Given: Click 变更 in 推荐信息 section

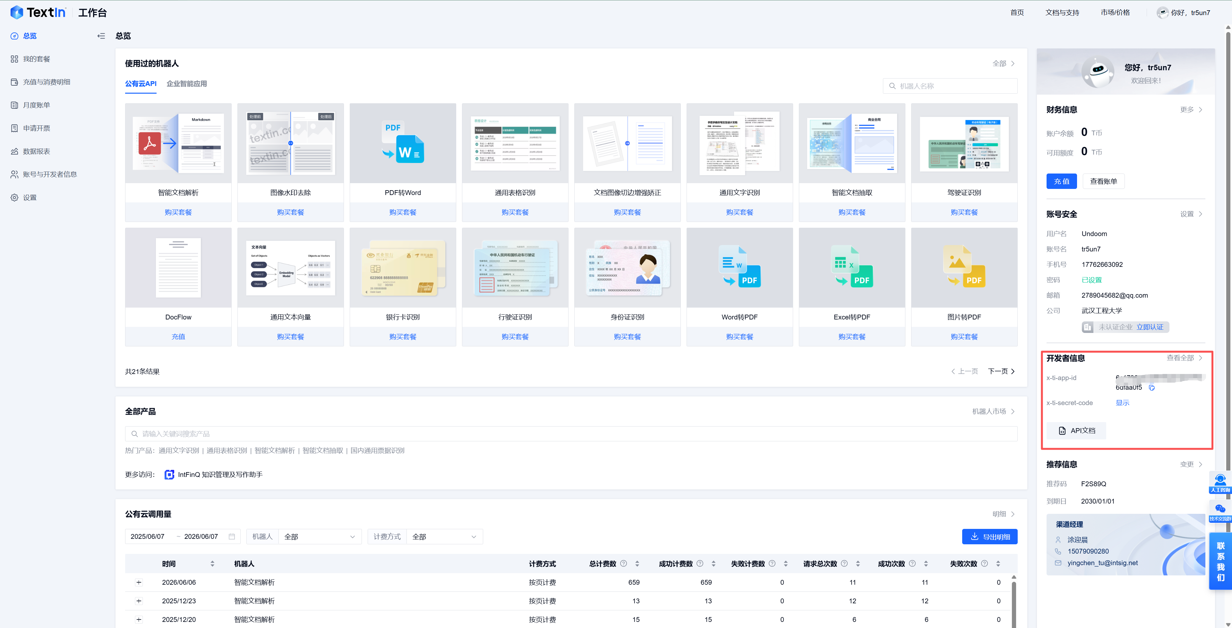Looking at the screenshot, I should tap(1191, 464).
